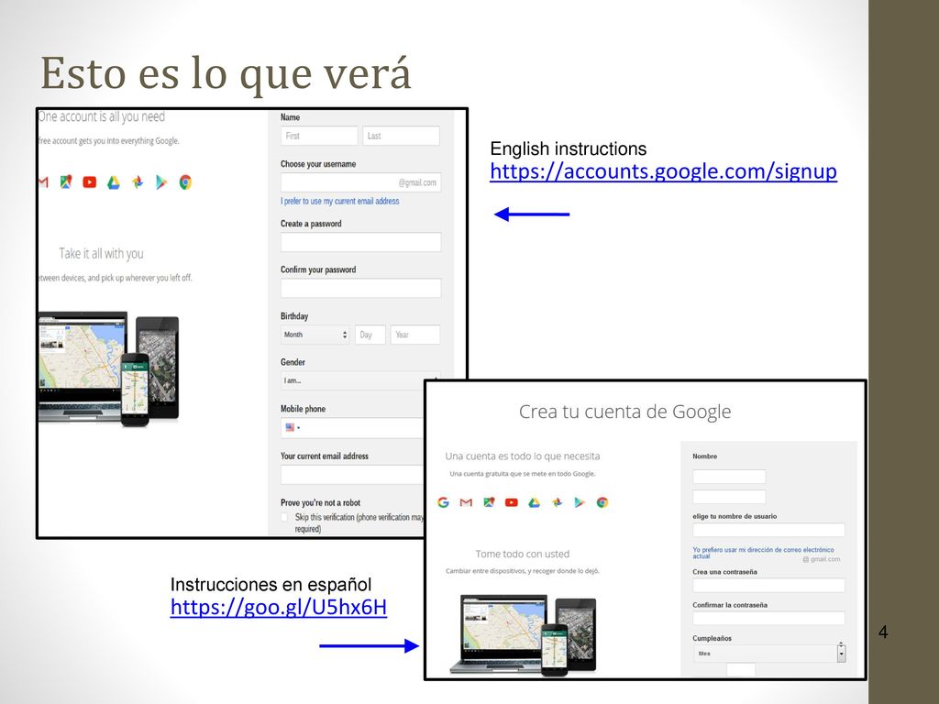Click the birthday Year field
Image resolution: width=939 pixels, height=704 pixels.
click(415, 335)
